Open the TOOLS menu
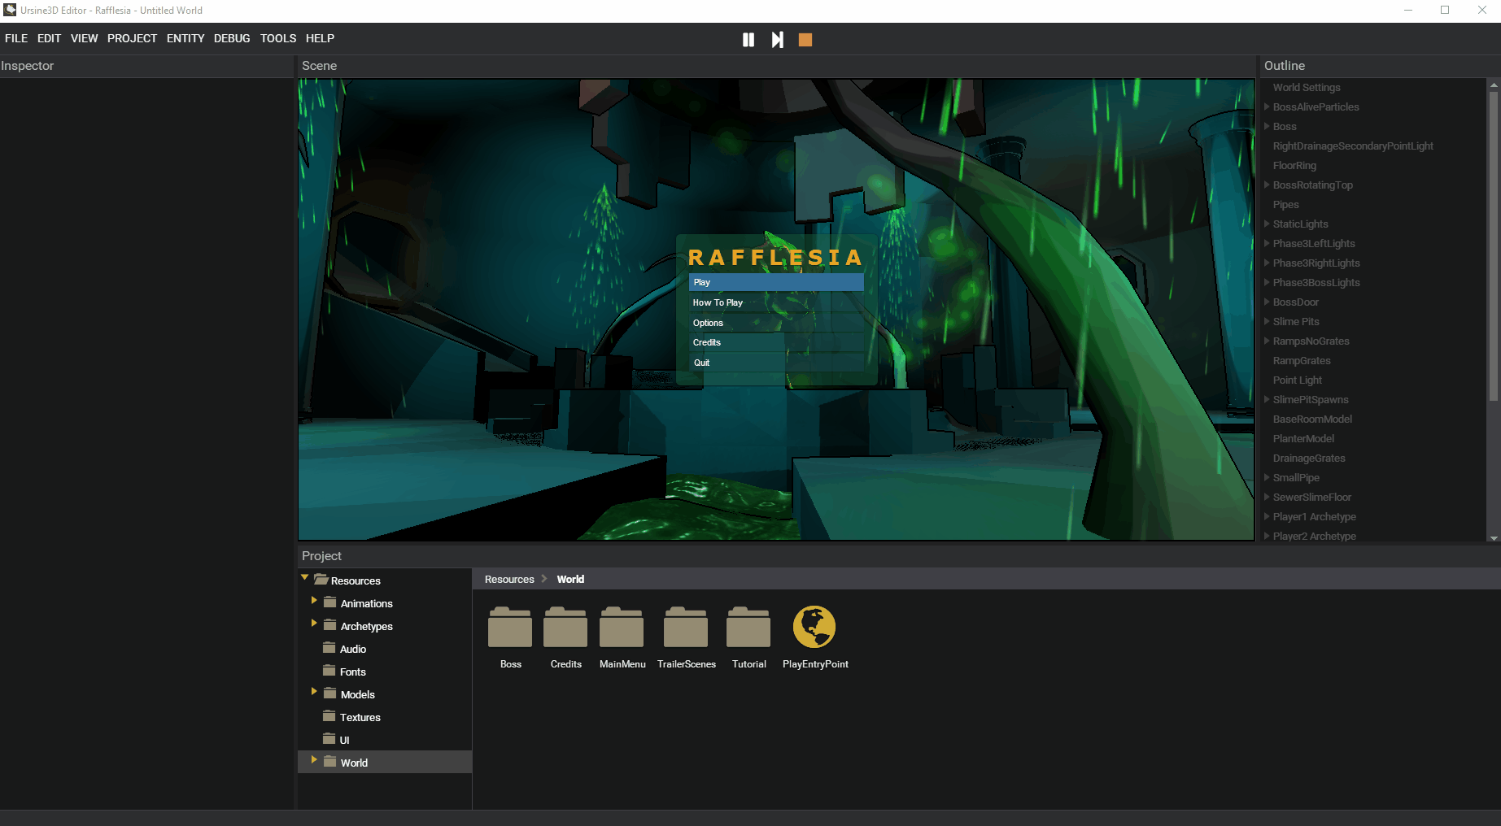The width and height of the screenshot is (1501, 826). pos(277,38)
